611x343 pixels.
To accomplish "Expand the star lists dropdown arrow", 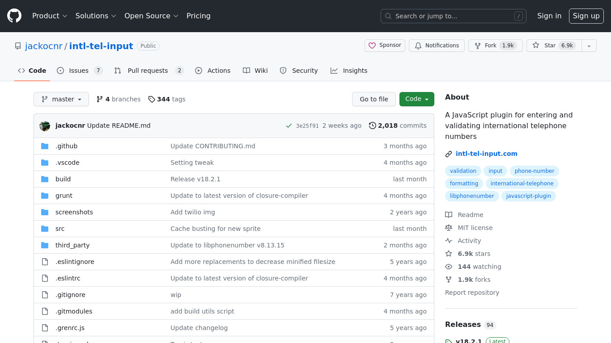I will tap(589, 46).
